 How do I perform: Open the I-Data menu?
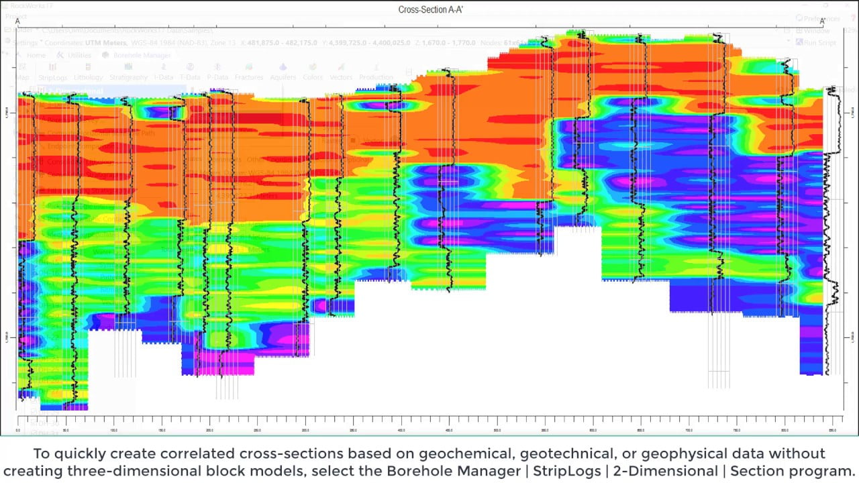pos(163,72)
